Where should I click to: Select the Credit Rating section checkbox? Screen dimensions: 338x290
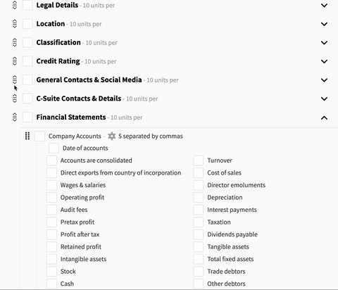click(x=27, y=61)
